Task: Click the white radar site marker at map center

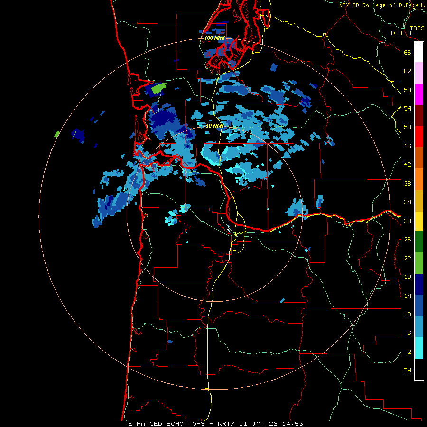Action: pos(229,231)
